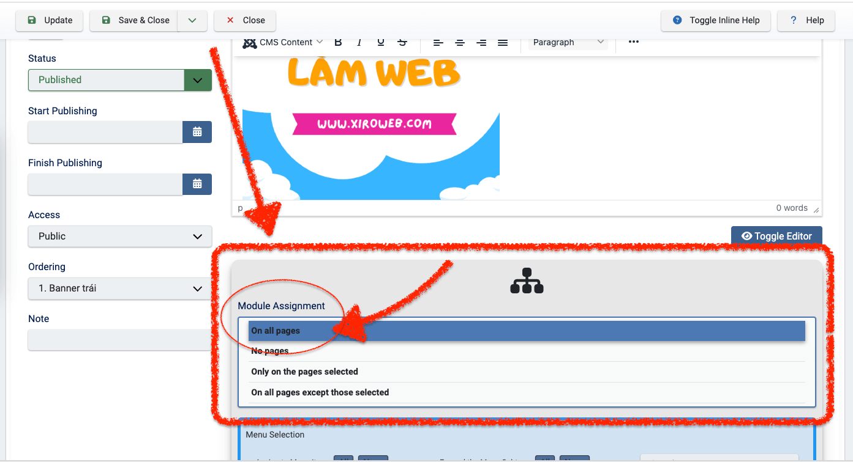Center align text in editor

pyautogui.click(x=459, y=42)
